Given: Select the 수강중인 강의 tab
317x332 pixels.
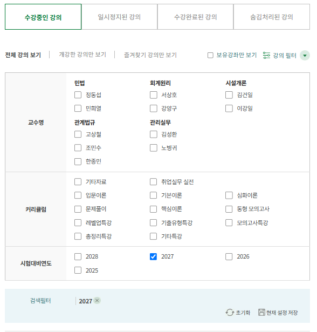Looking at the screenshot, I should pos(43,17).
